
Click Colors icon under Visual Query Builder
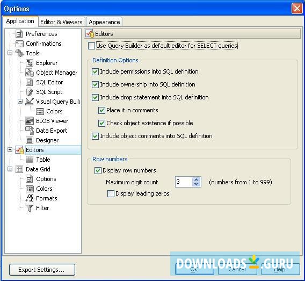coord(40,111)
